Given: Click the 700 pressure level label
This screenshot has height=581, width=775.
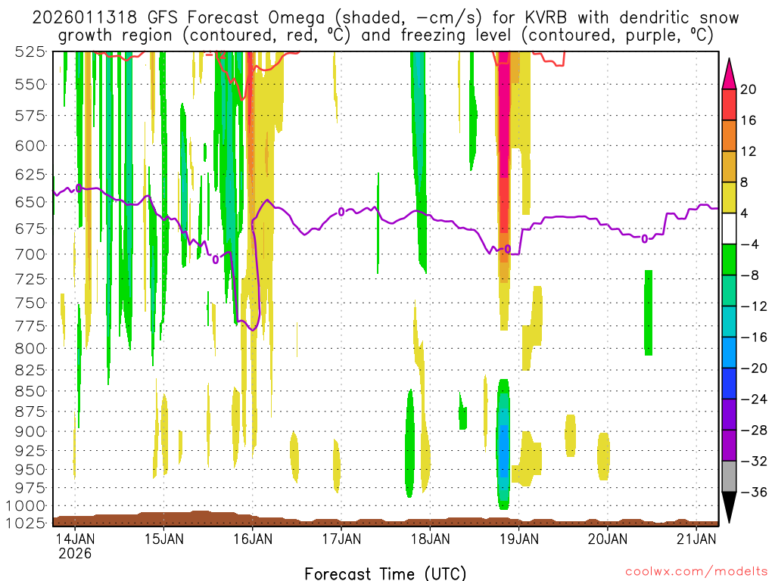Looking at the screenshot, I should click(30, 254).
